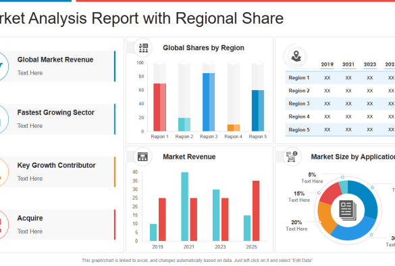395x266 pixels.
Task: Click the Global Shares by Region title
Action: tap(203, 48)
